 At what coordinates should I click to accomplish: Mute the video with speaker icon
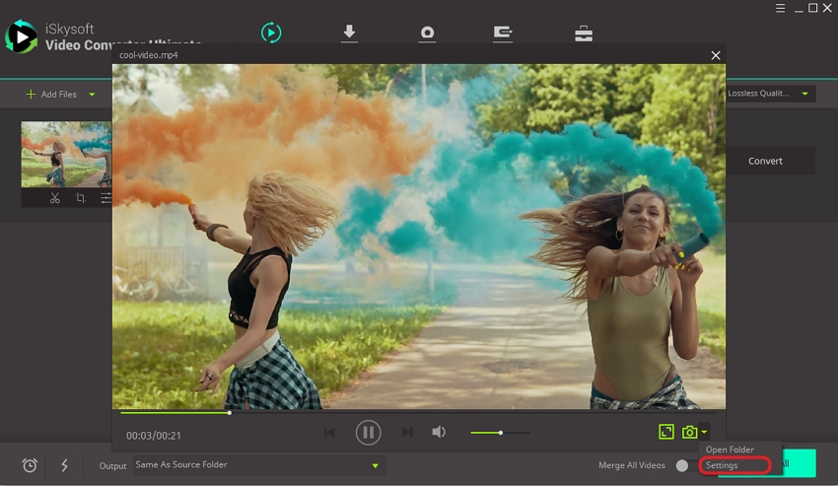coord(439,432)
